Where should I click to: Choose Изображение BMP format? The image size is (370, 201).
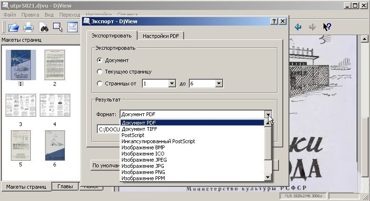[192, 147]
